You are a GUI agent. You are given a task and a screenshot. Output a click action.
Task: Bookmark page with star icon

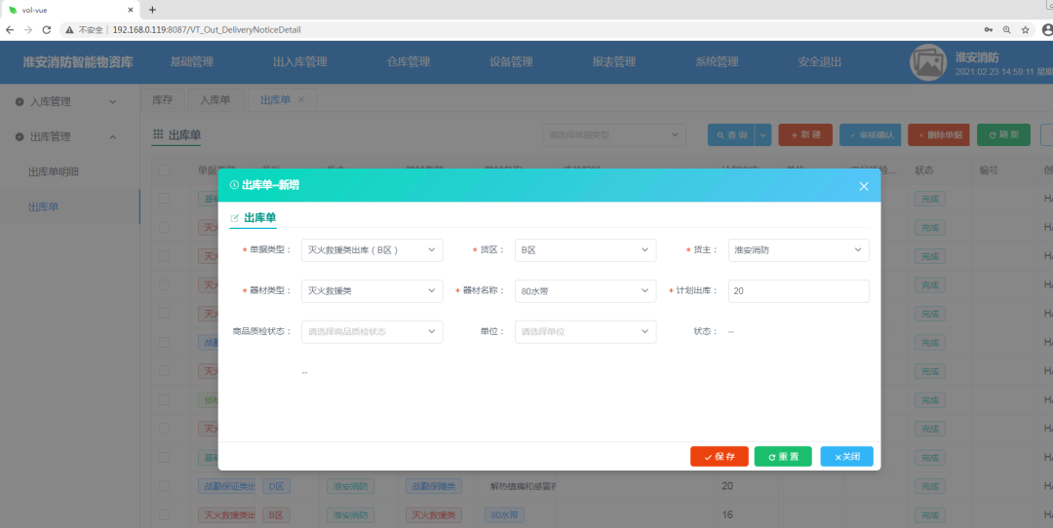click(x=1026, y=29)
